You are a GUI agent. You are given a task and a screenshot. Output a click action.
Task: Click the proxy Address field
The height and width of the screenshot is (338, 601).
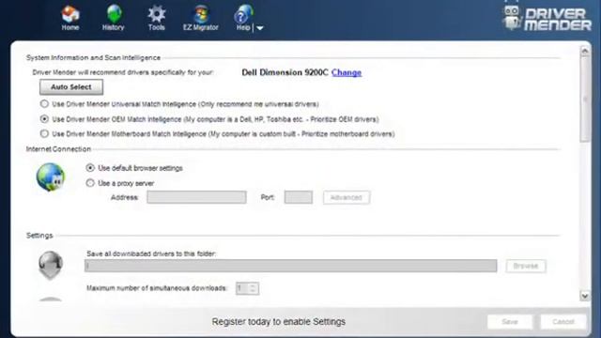tap(196, 197)
